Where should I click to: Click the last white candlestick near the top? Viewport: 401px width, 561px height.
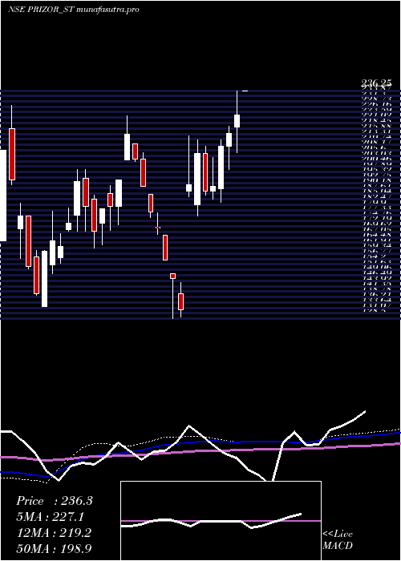[x=237, y=121]
